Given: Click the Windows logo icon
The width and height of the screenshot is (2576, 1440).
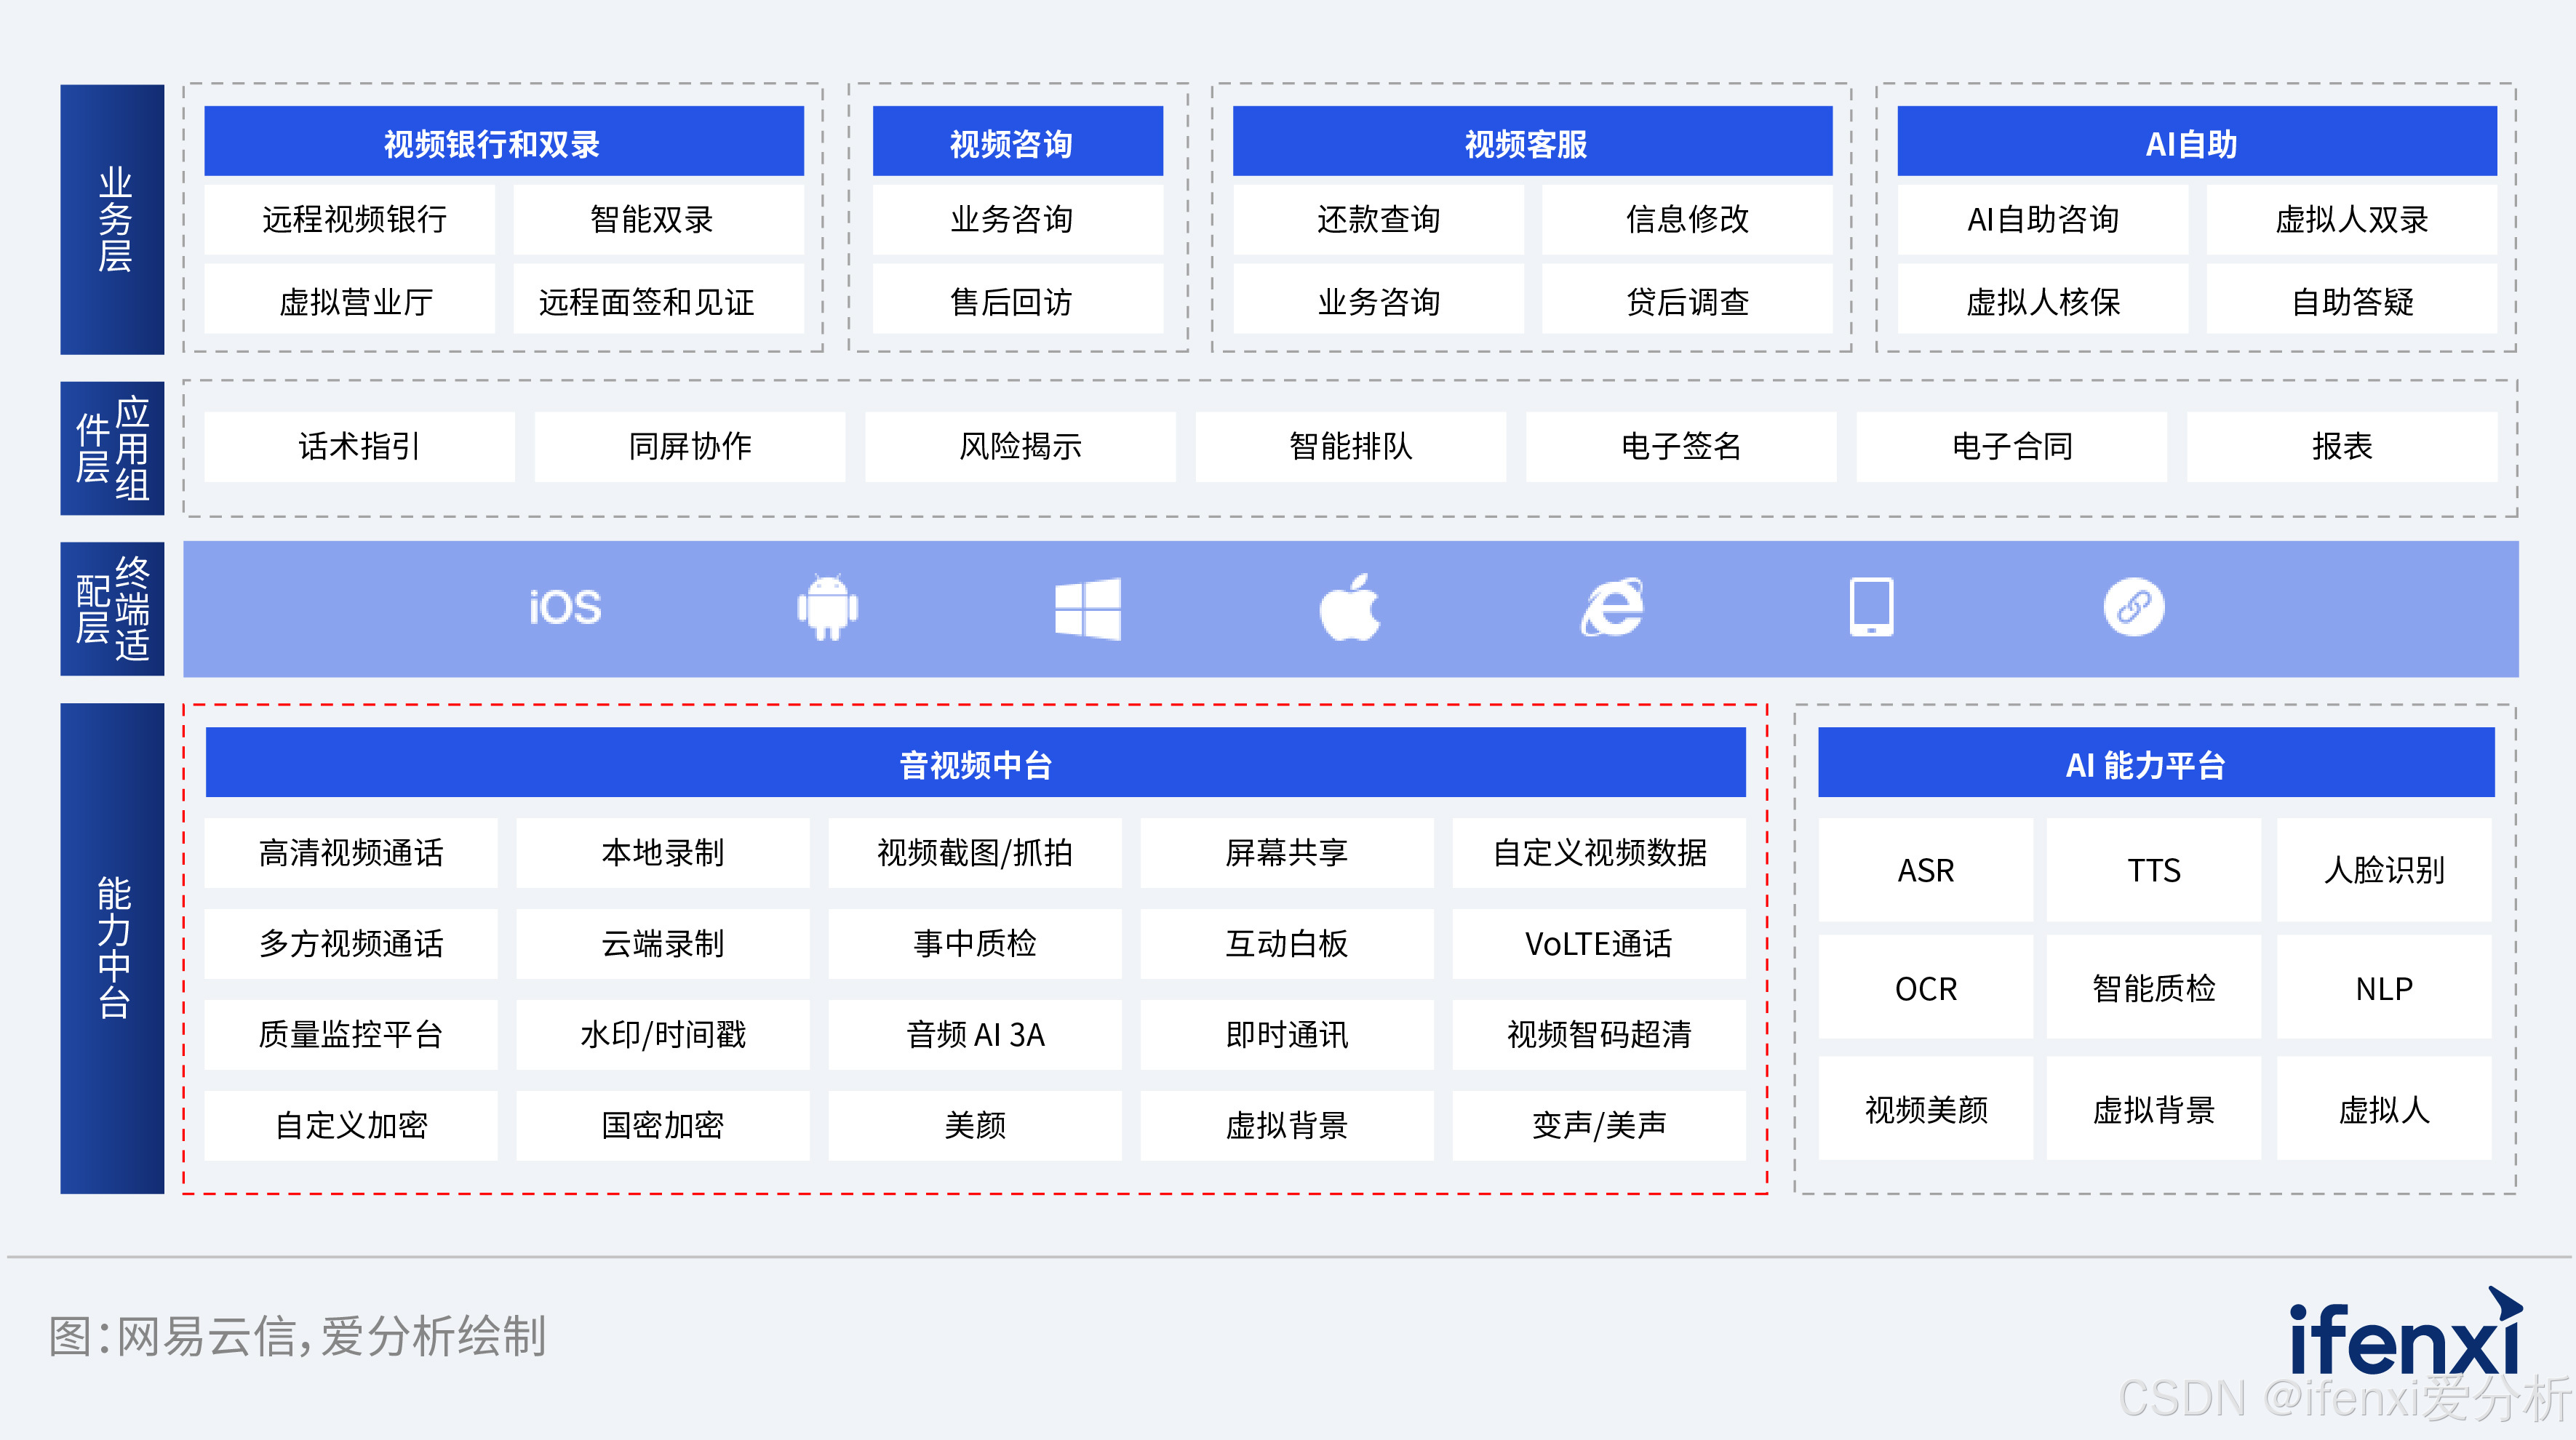Looking at the screenshot, I should (1088, 607).
